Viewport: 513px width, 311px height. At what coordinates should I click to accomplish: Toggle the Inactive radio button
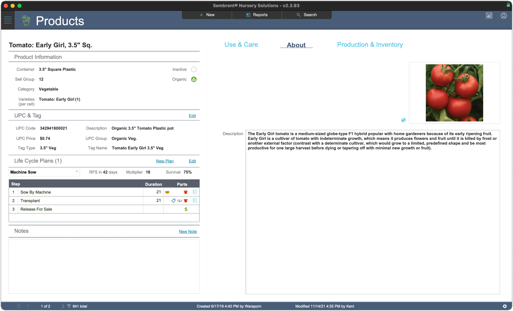[194, 69]
